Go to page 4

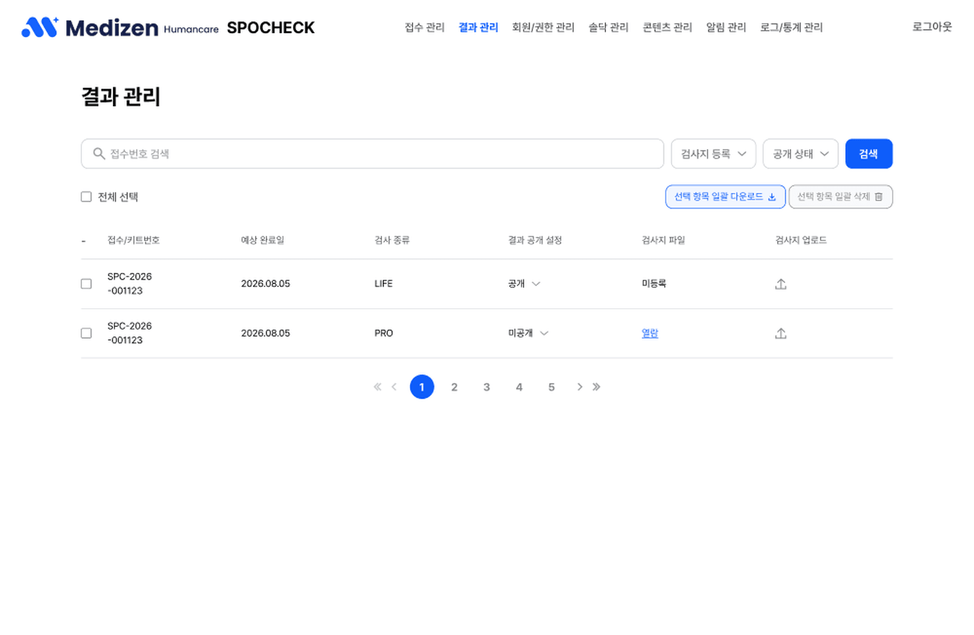[519, 387]
